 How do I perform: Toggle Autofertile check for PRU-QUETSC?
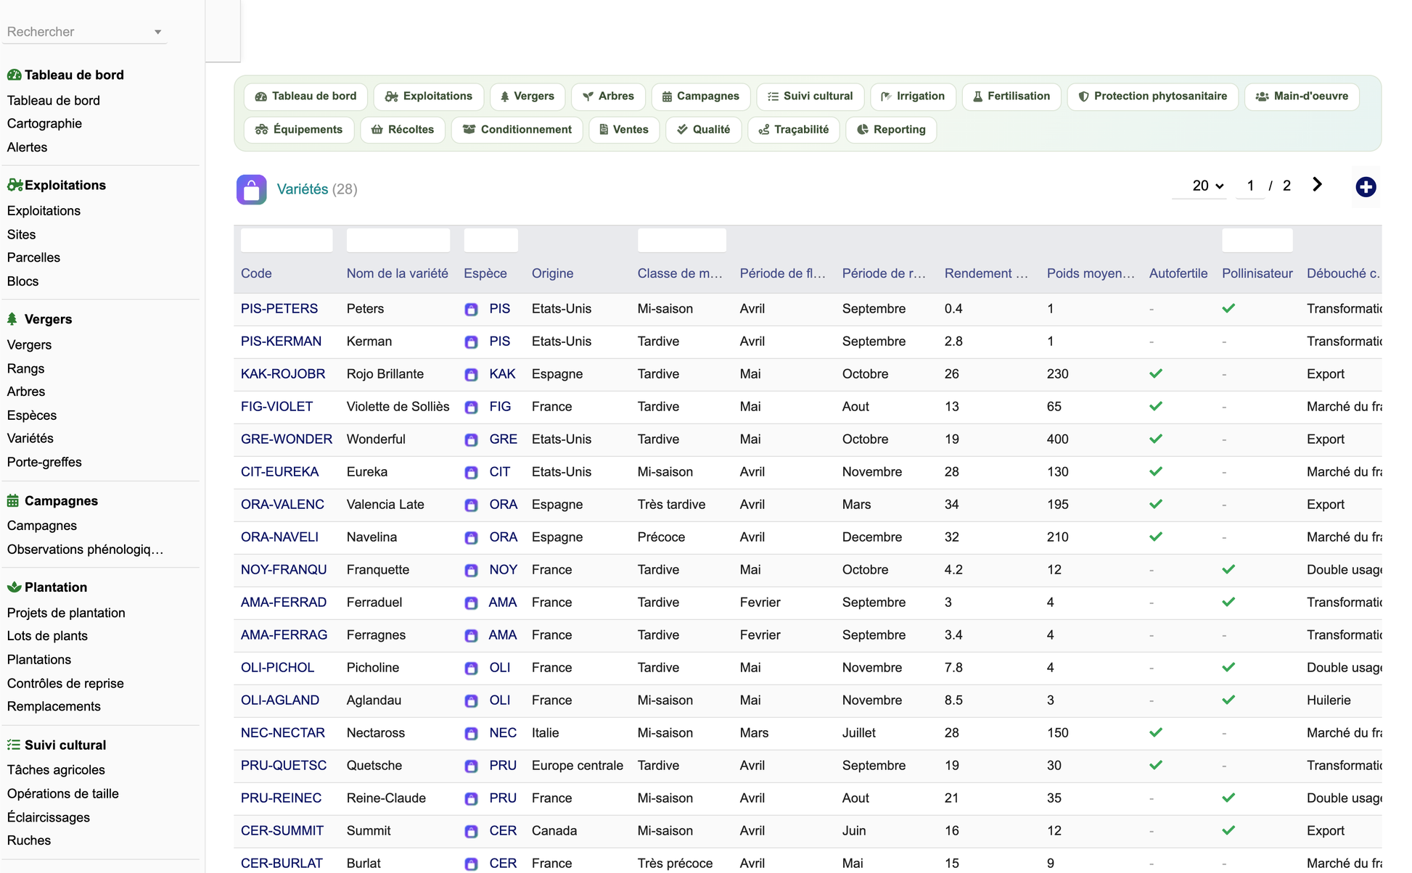pos(1156,765)
